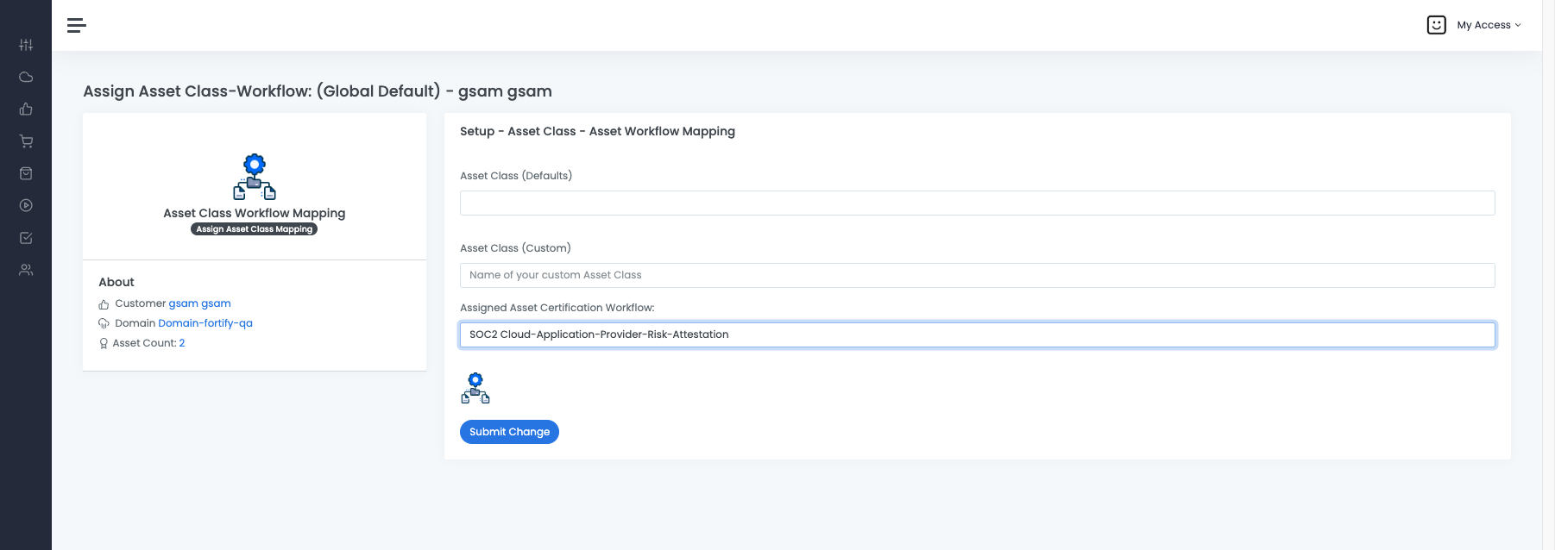Expand the My Access dropdown
1555x550 pixels.
pyautogui.click(x=1489, y=25)
